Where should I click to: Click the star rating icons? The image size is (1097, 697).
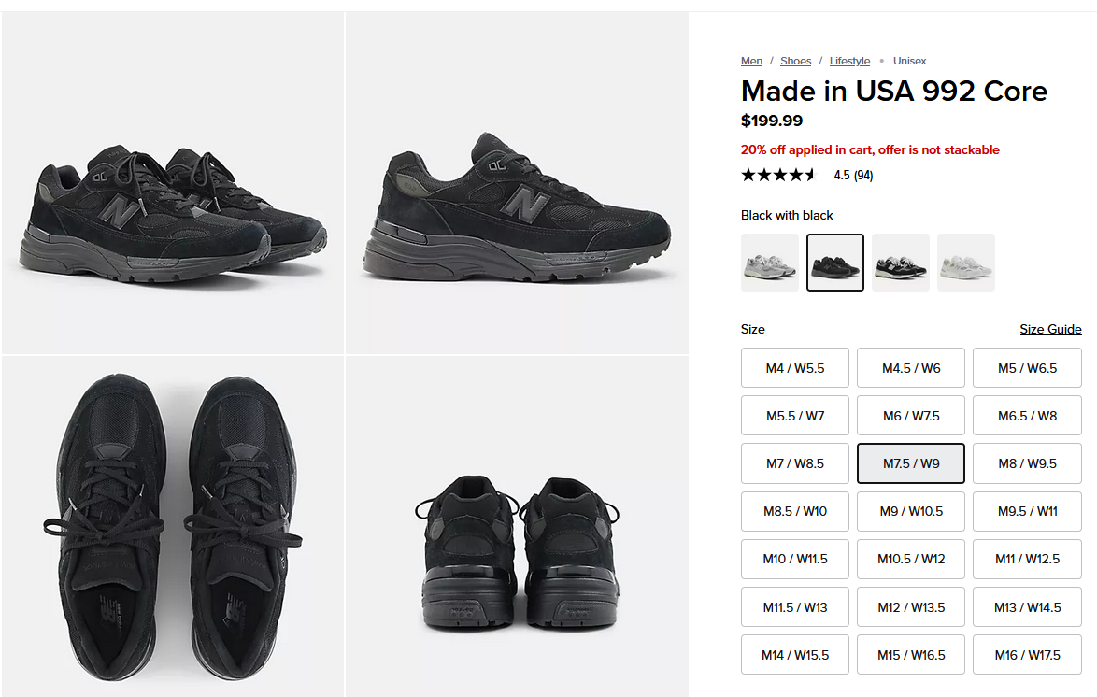[x=778, y=175]
